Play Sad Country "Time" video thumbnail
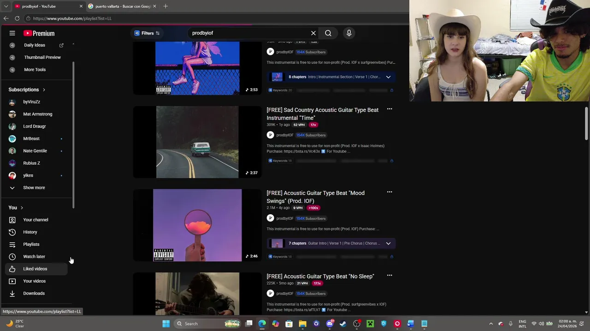The height and width of the screenshot is (331, 590). [197, 142]
